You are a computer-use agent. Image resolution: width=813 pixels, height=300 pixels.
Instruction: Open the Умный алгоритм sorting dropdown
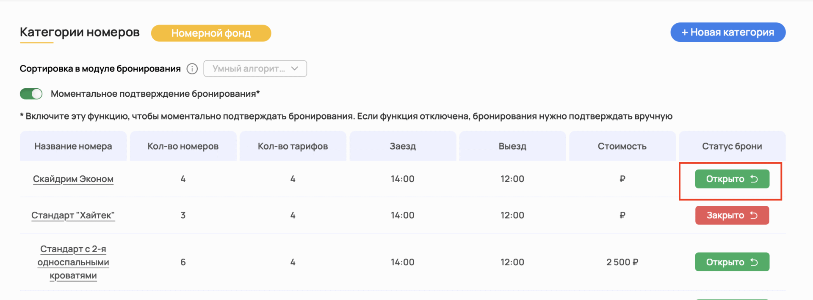point(249,69)
